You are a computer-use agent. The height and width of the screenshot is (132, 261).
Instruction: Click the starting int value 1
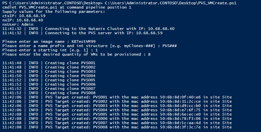pos(97,50)
